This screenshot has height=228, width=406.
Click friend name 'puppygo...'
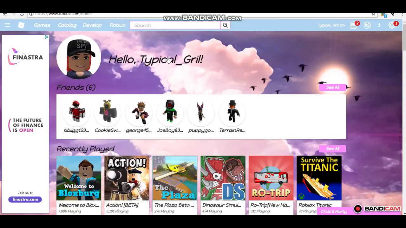pyautogui.click(x=201, y=130)
